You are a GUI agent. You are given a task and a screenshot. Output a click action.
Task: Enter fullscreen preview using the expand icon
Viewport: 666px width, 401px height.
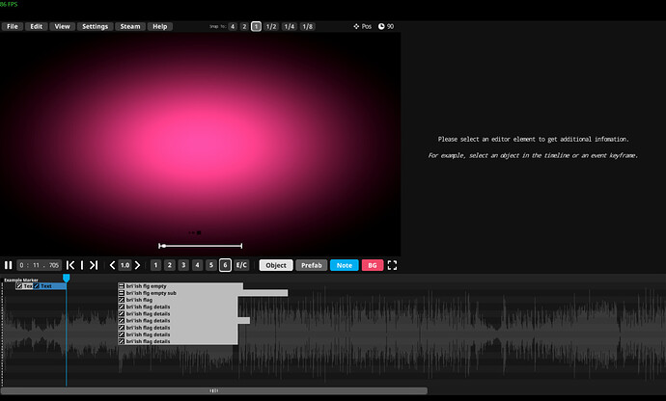click(x=393, y=265)
